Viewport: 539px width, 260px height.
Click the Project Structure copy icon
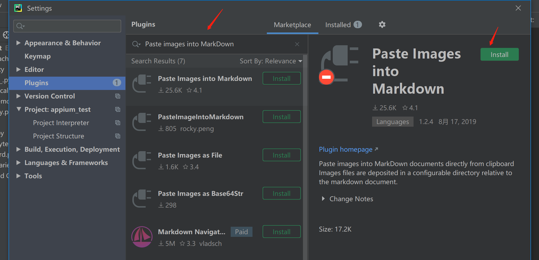118,136
